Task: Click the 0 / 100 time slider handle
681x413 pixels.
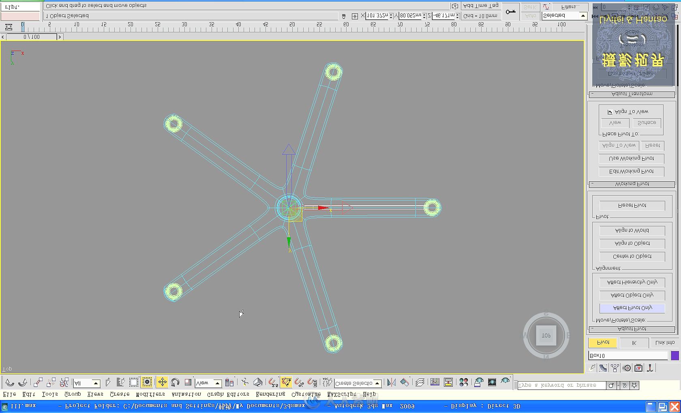Action: click(32, 37)
